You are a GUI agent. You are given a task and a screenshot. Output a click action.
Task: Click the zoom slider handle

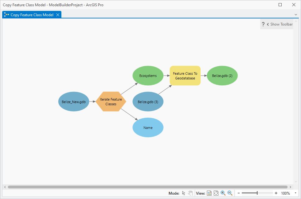click(257, 193)
